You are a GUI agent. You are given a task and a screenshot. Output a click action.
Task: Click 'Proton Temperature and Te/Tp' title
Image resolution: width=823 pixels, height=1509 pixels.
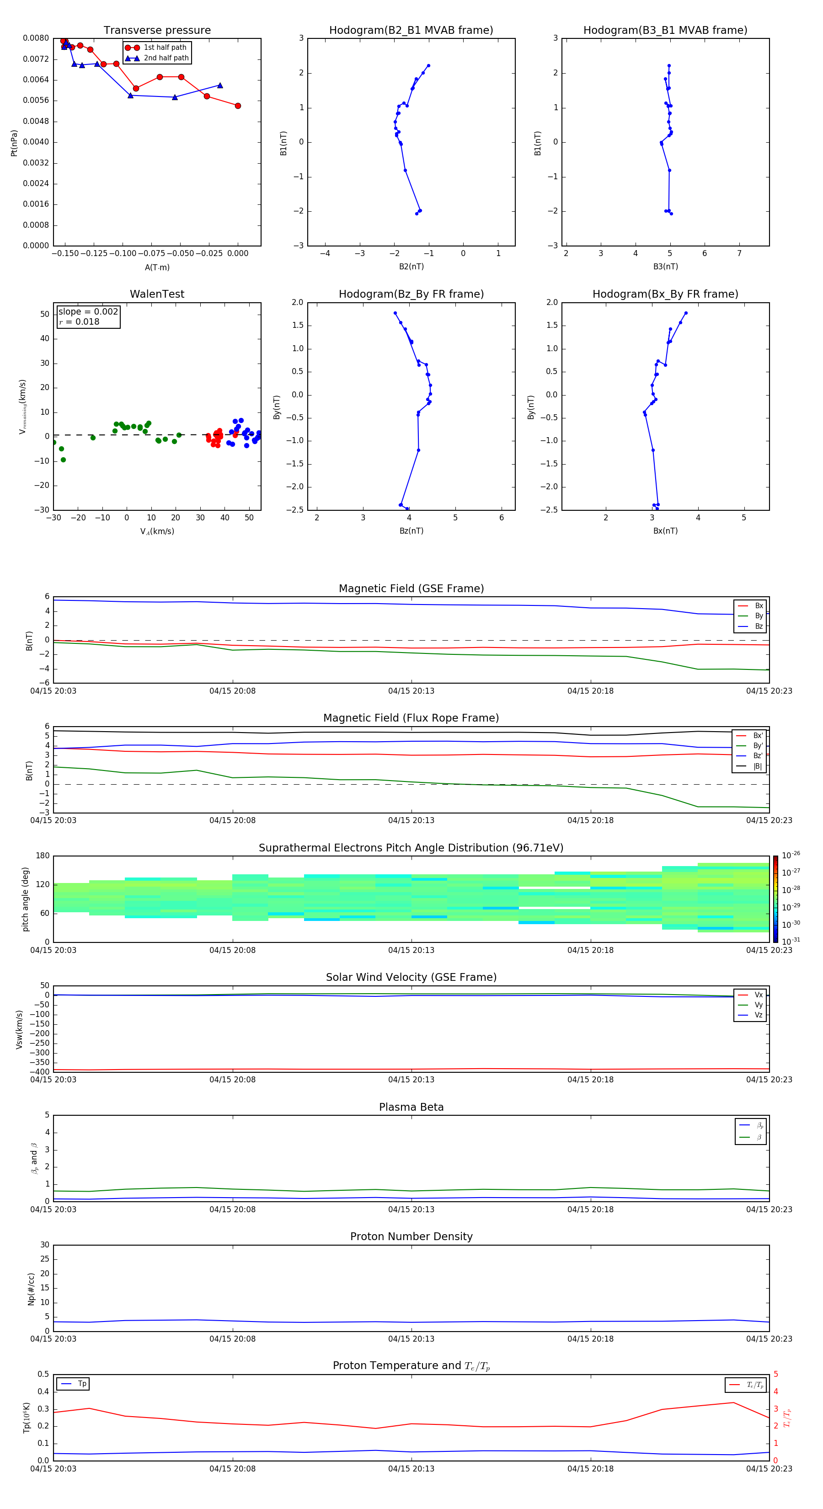pyautogui.click(x=411, y=1366)
